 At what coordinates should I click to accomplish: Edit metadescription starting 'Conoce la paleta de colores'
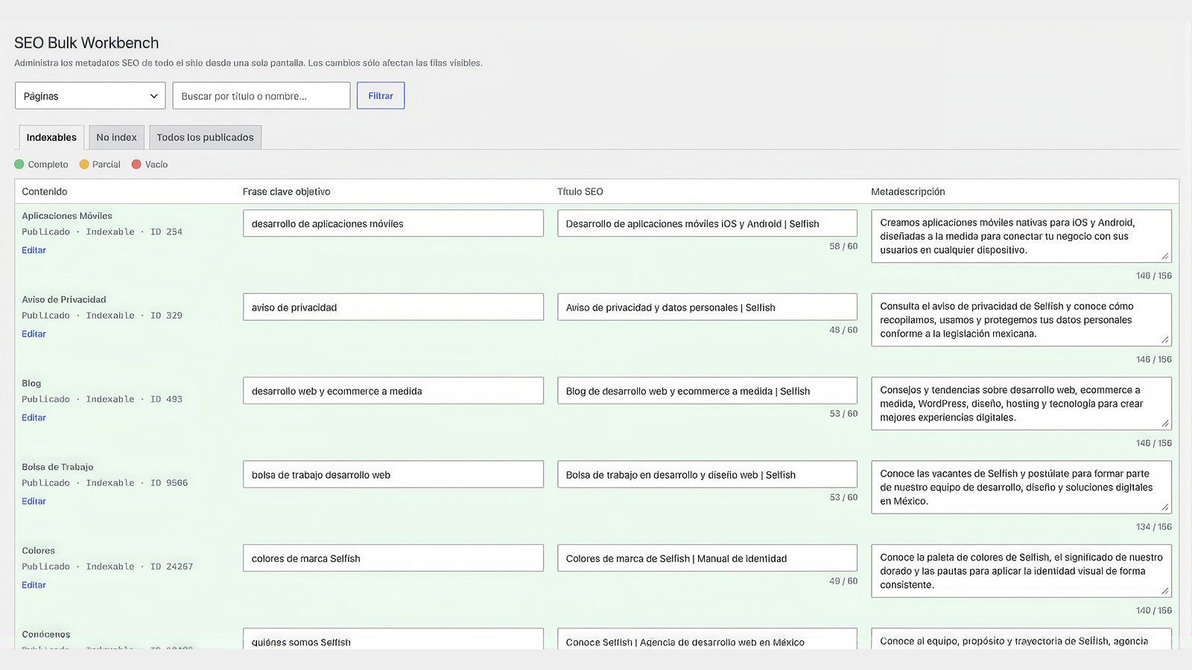[x=1021, y=571]
